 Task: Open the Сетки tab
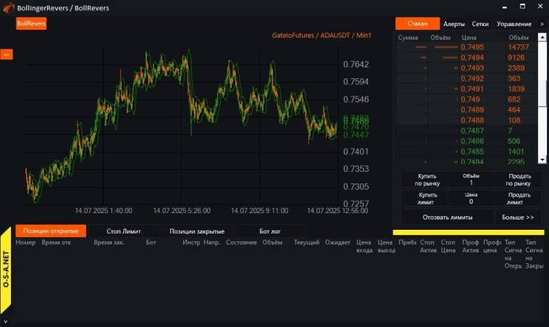click(479, 24)
